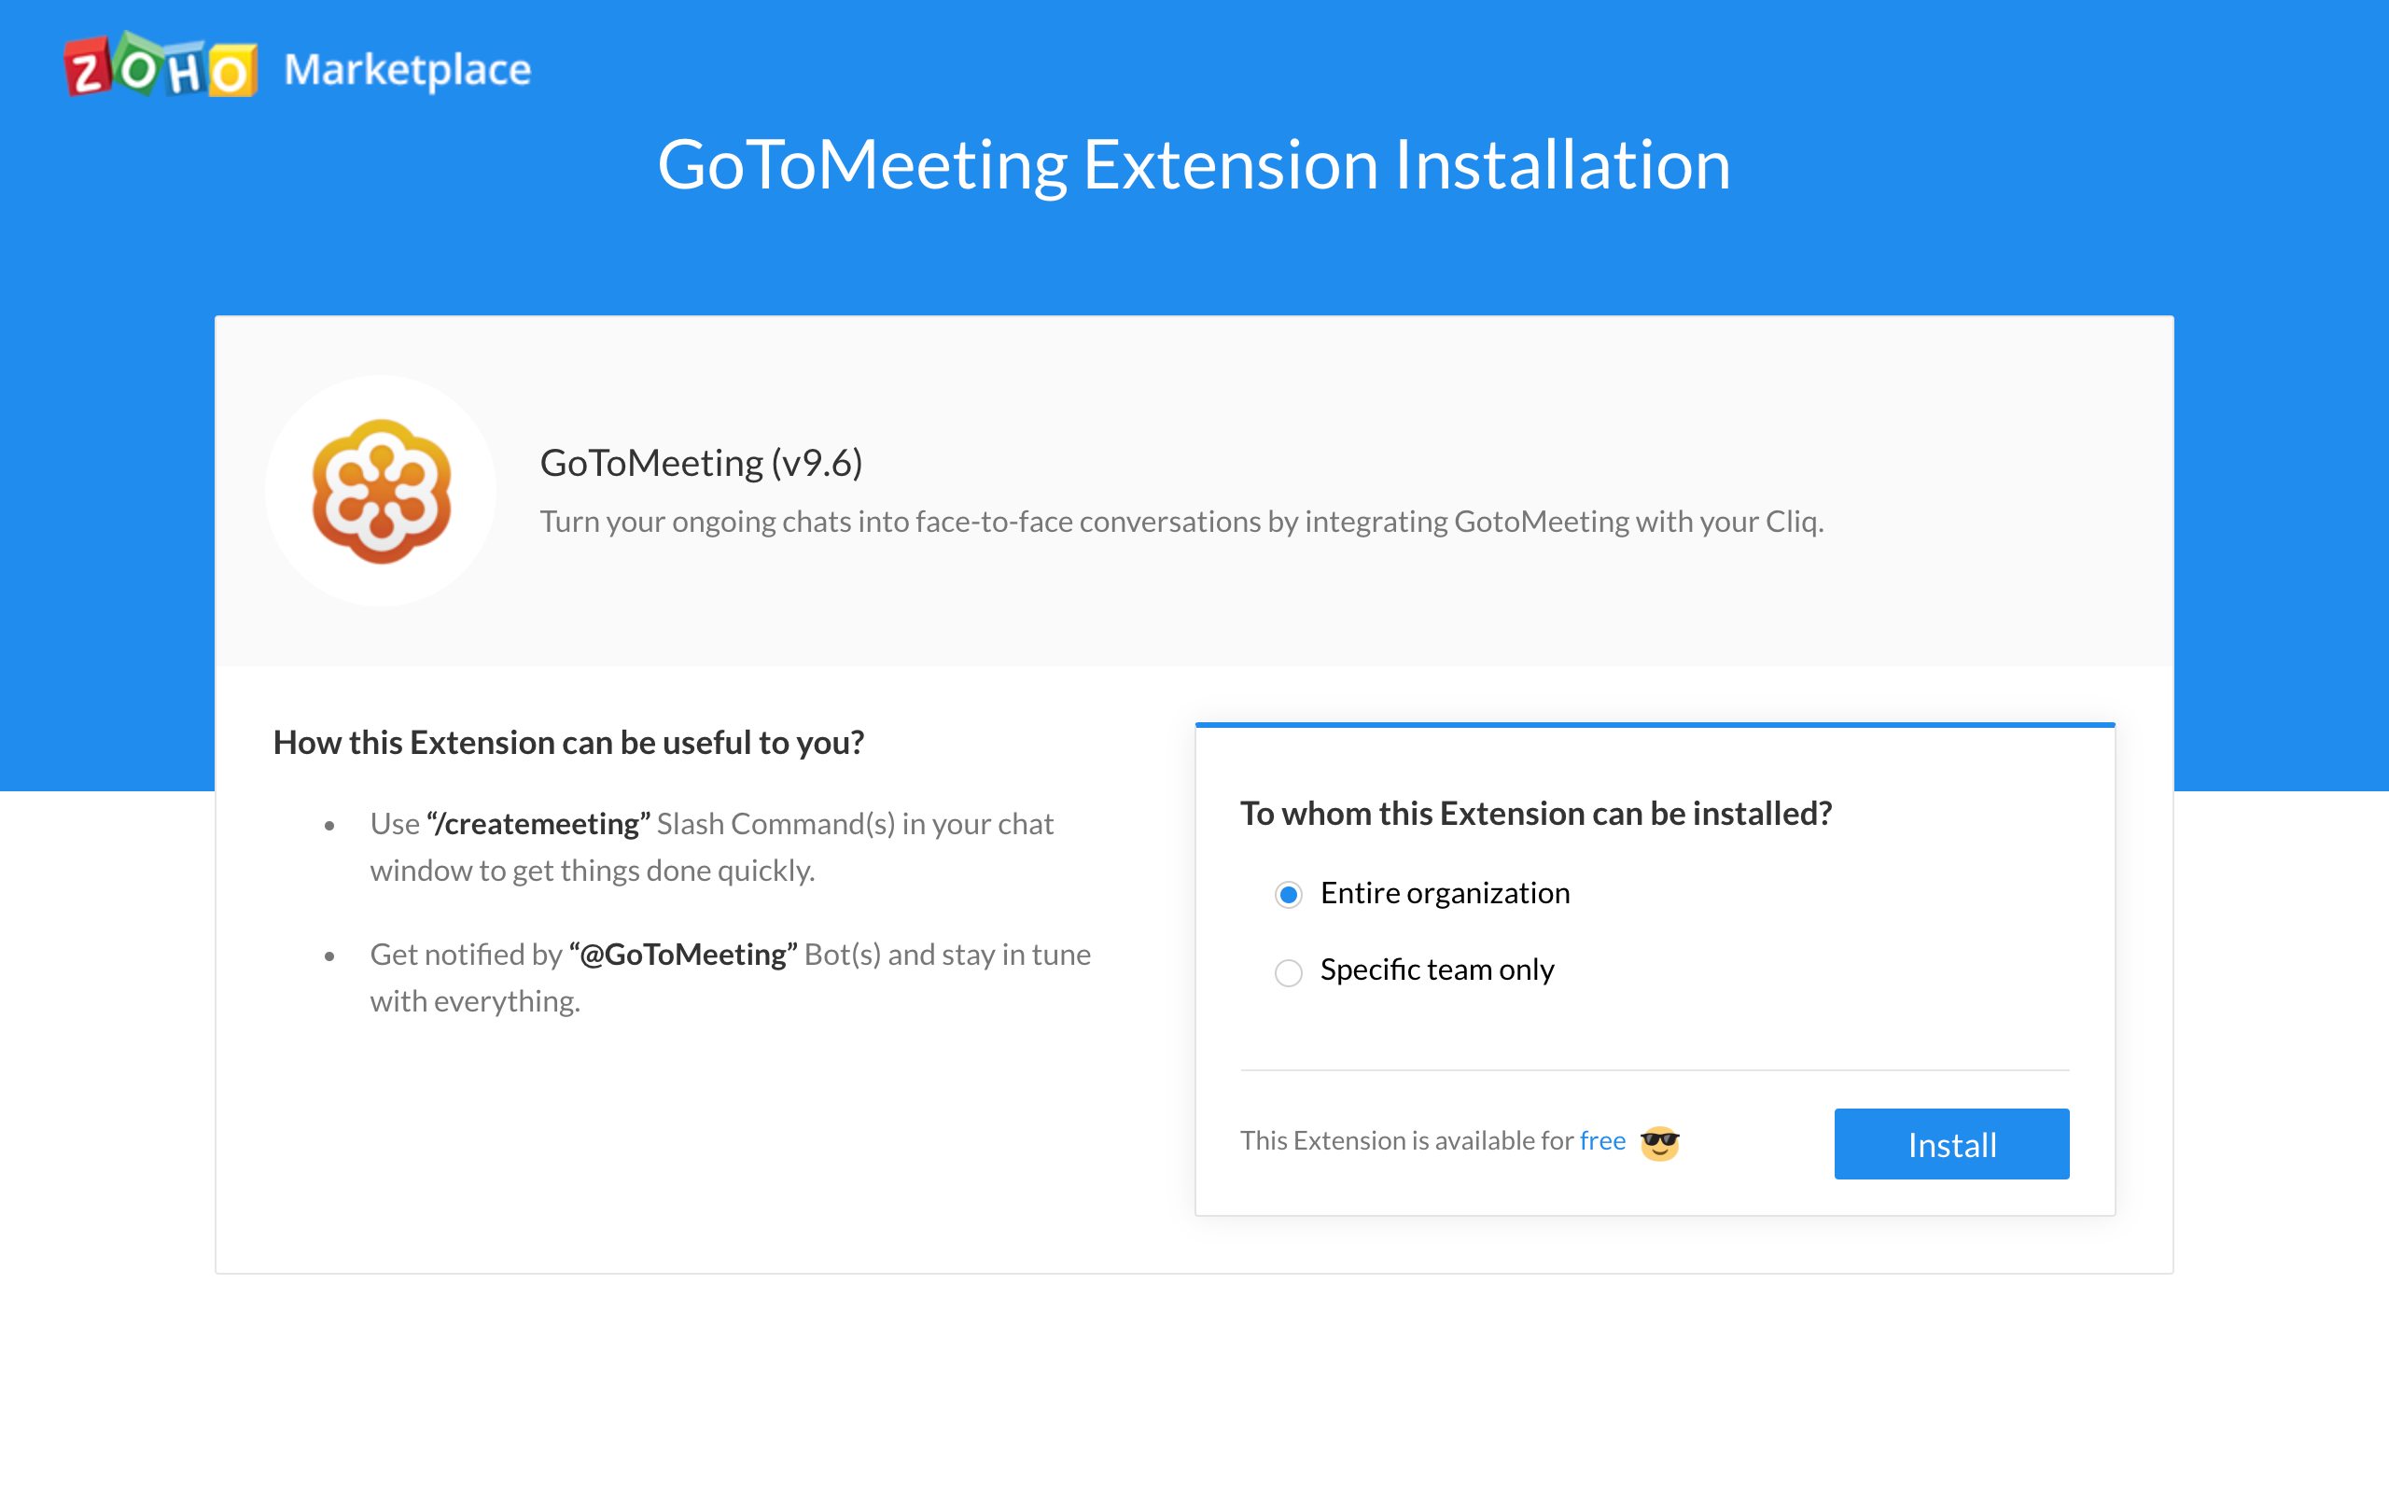
Task: Click the bold @GoToMeeting bot name
Action: tap(683, 954)
